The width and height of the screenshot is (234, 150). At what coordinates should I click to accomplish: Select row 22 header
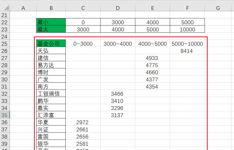click(x=5, y=22)
